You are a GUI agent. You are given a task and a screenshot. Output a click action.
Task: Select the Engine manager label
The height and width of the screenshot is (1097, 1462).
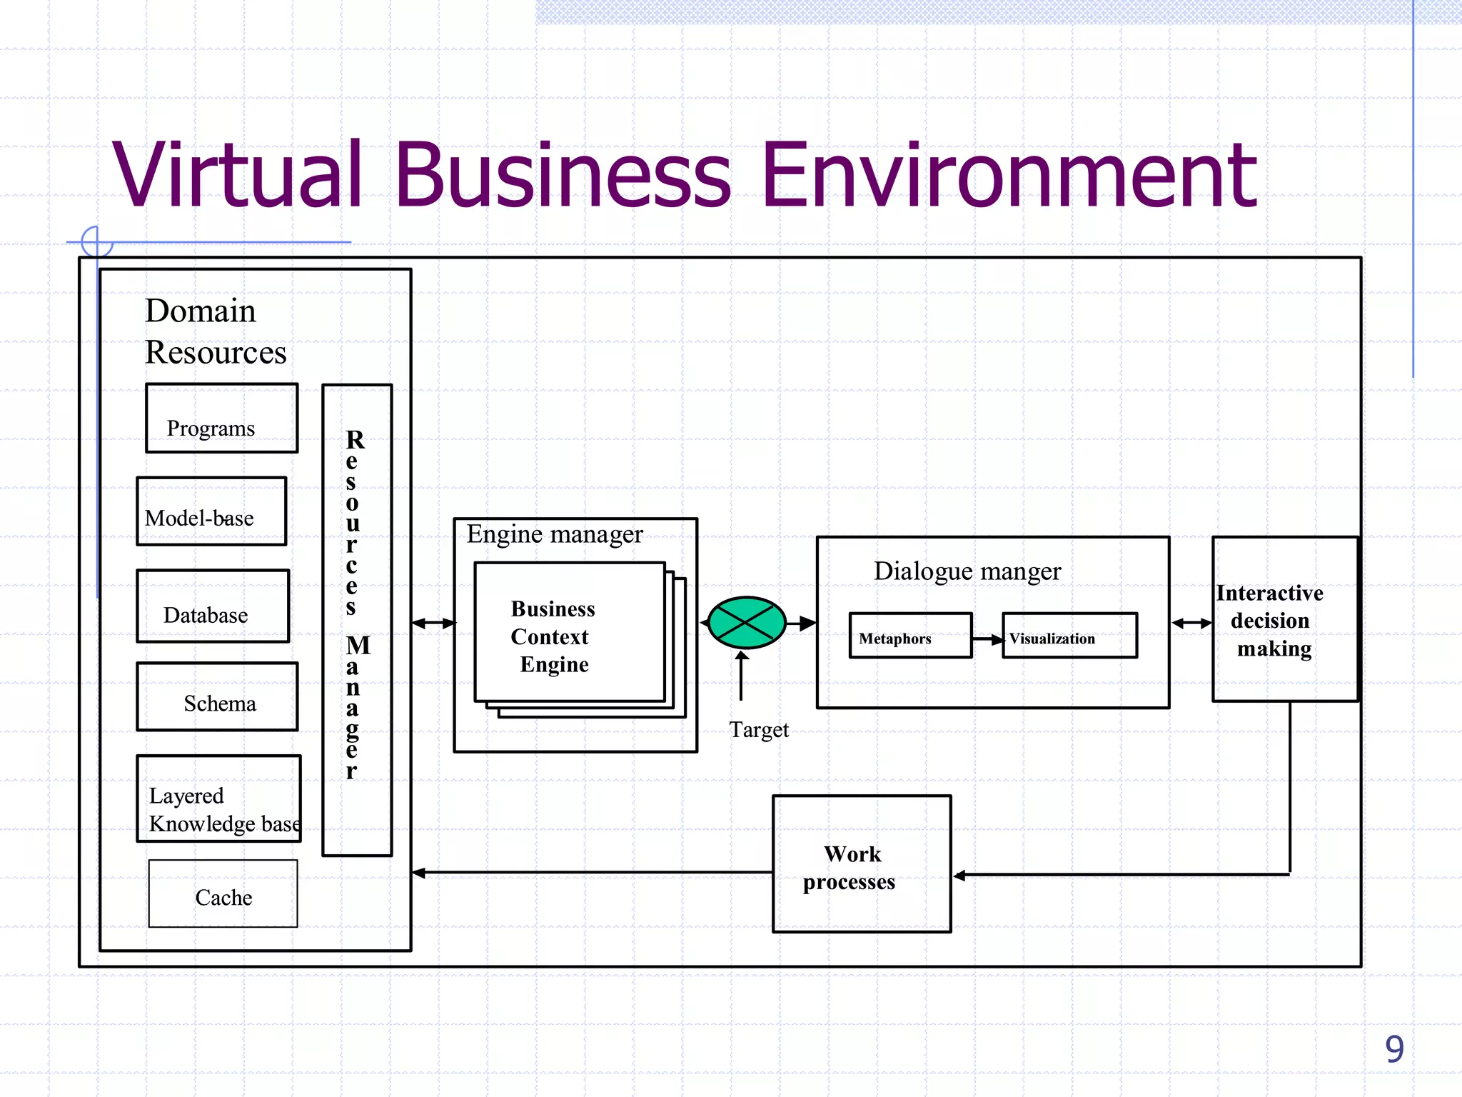click(x=555, y=534)
